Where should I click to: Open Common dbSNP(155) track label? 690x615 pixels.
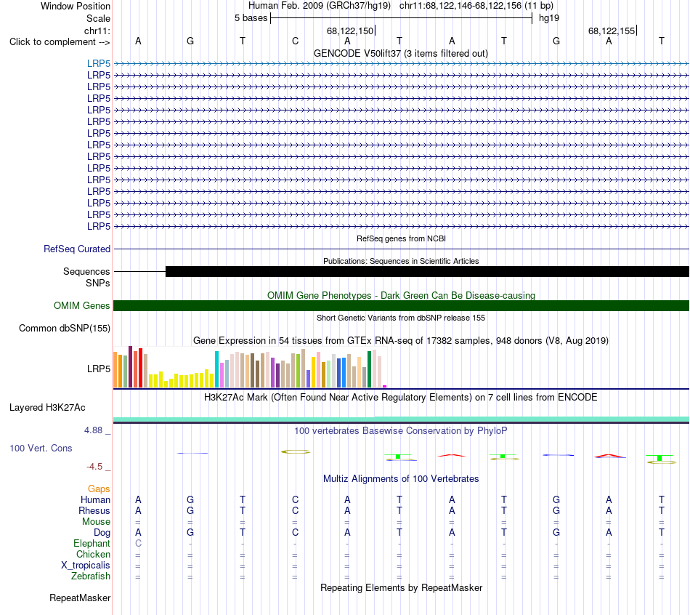[x=65, y=328]
